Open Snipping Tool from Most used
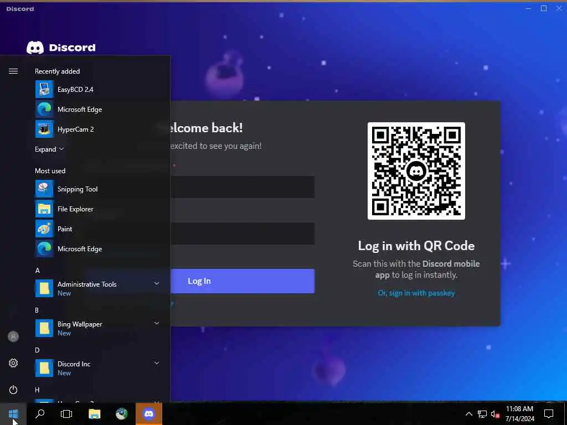Screen dimensions: 567x425 [97, 189]
